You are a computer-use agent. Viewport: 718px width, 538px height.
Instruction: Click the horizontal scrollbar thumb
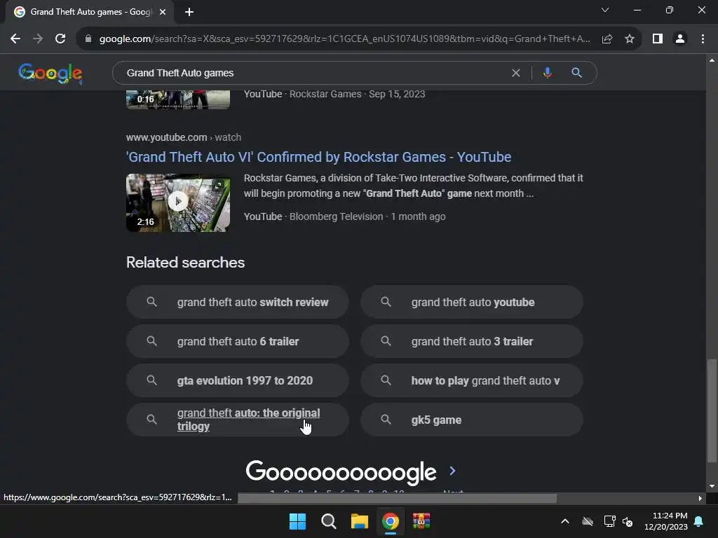[x=398, y=498]
